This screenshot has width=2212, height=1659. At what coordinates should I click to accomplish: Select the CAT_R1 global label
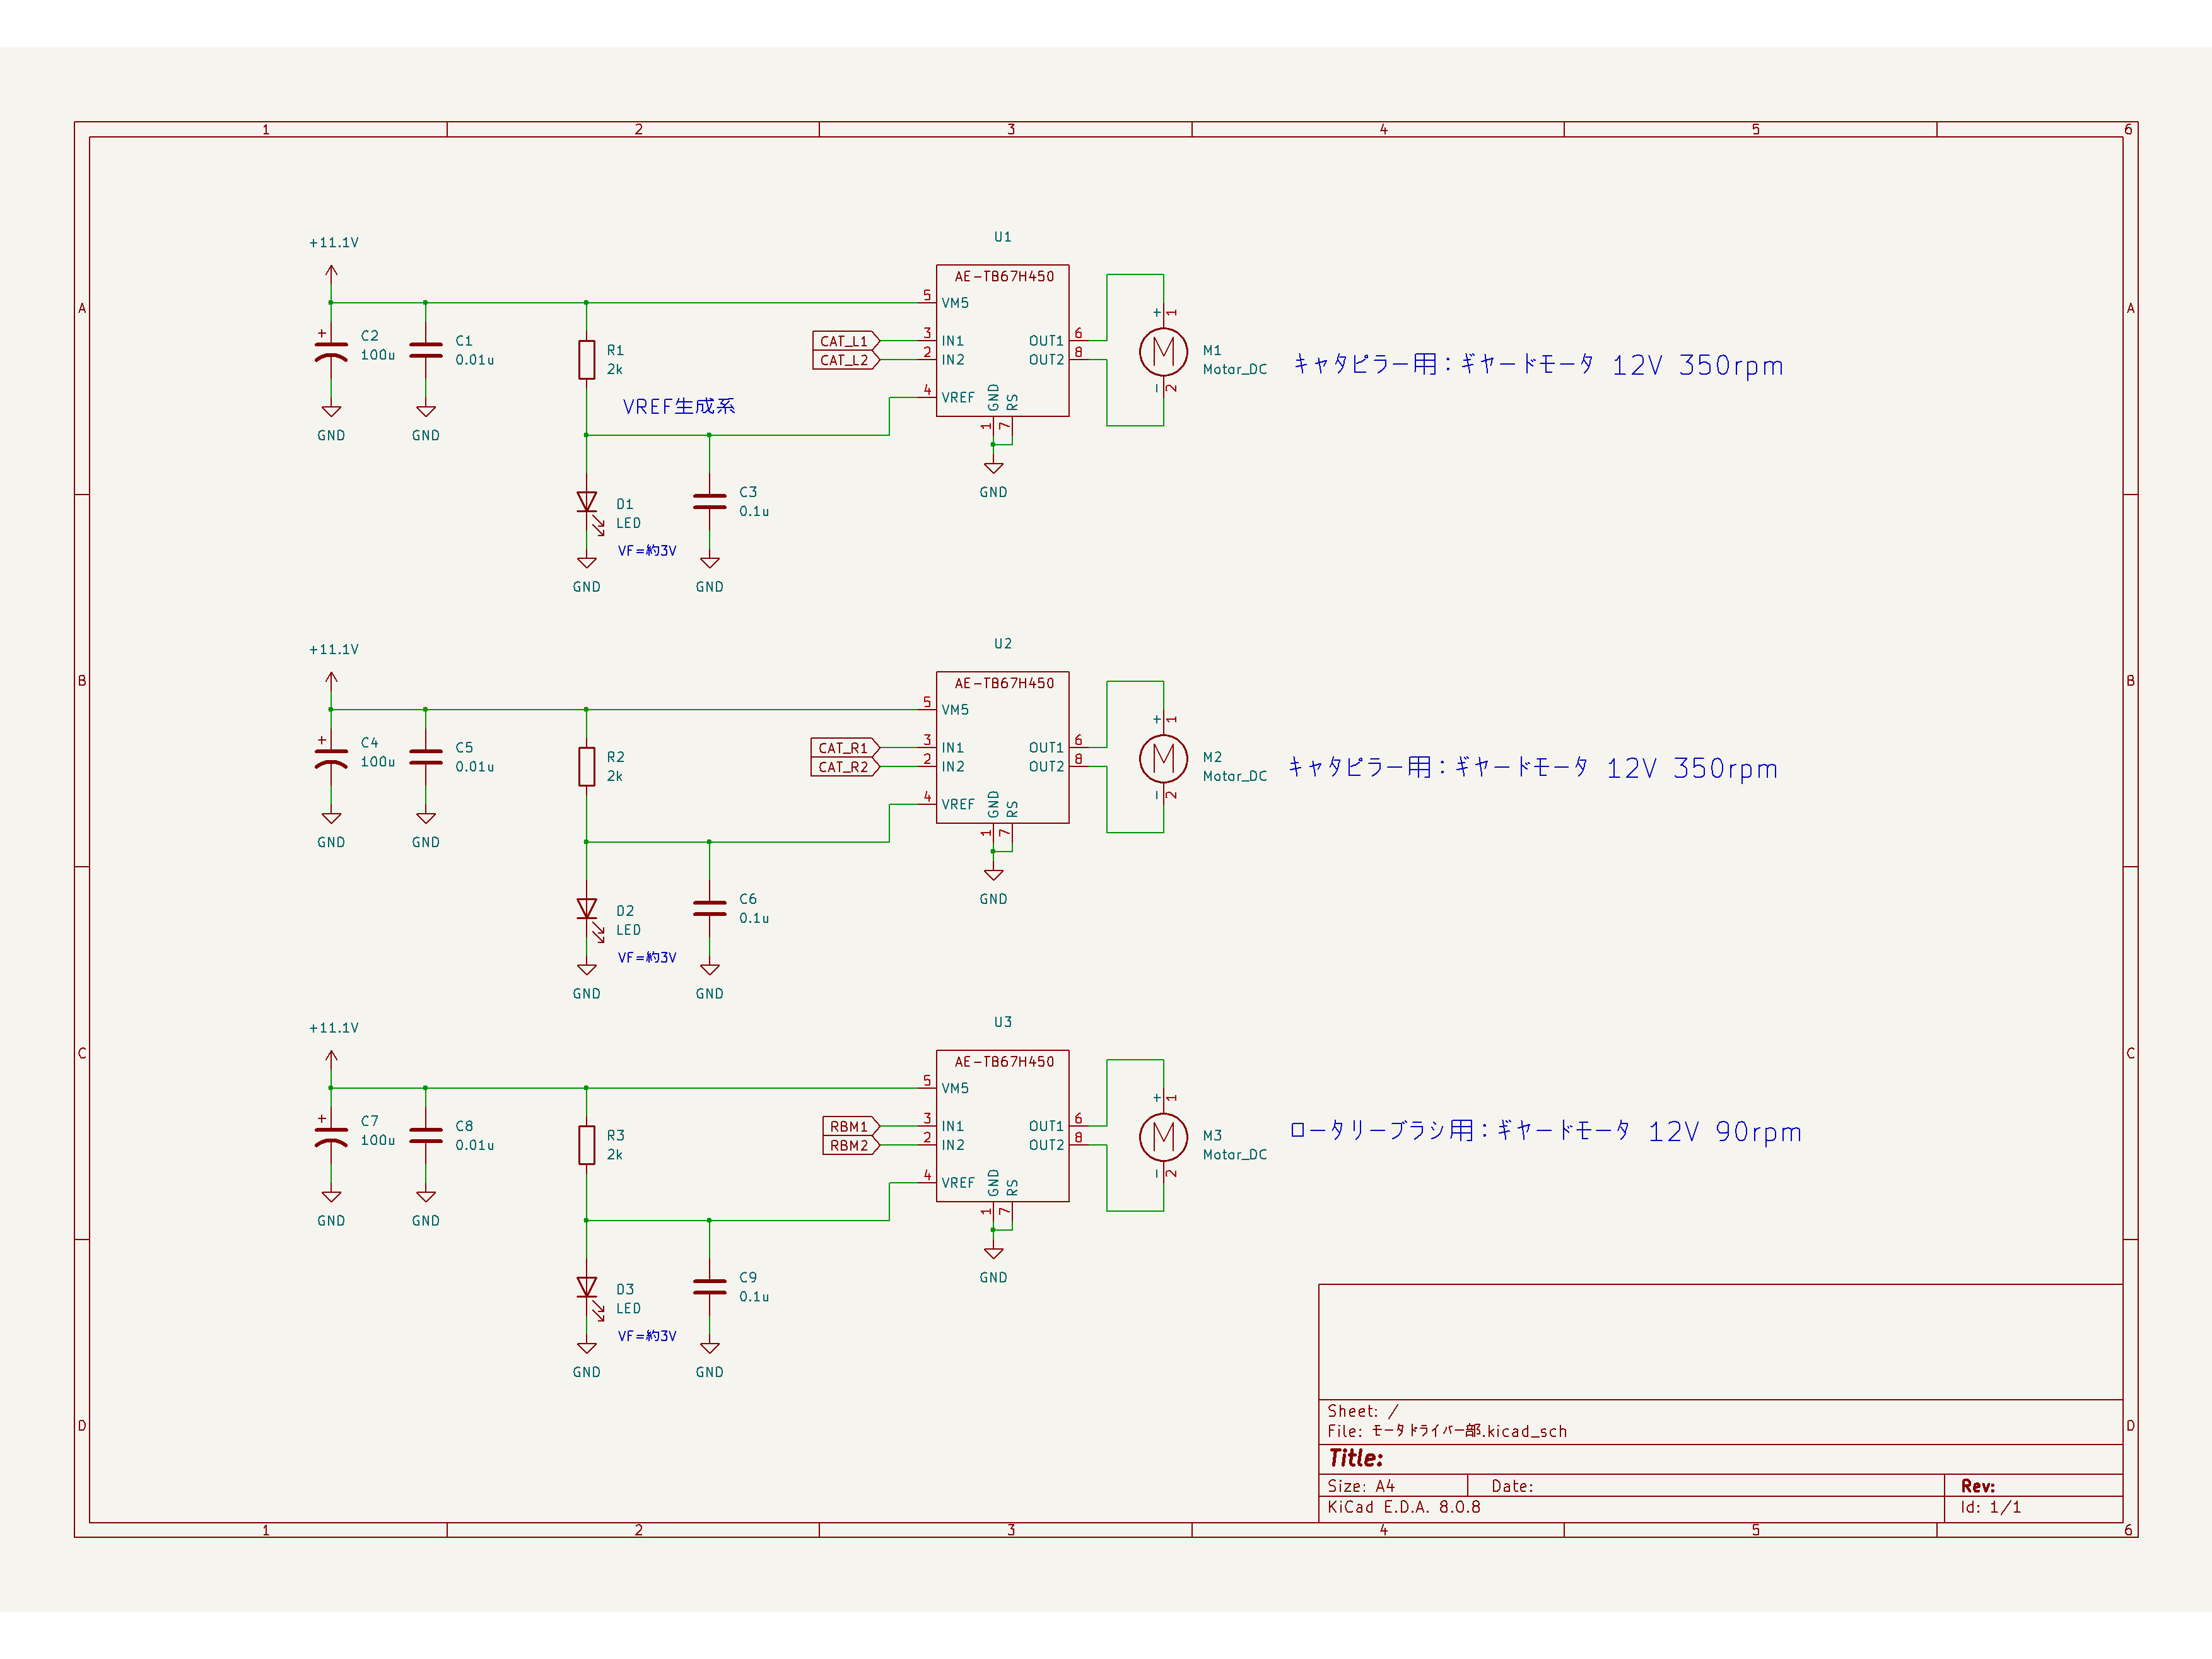coord(843,748)
